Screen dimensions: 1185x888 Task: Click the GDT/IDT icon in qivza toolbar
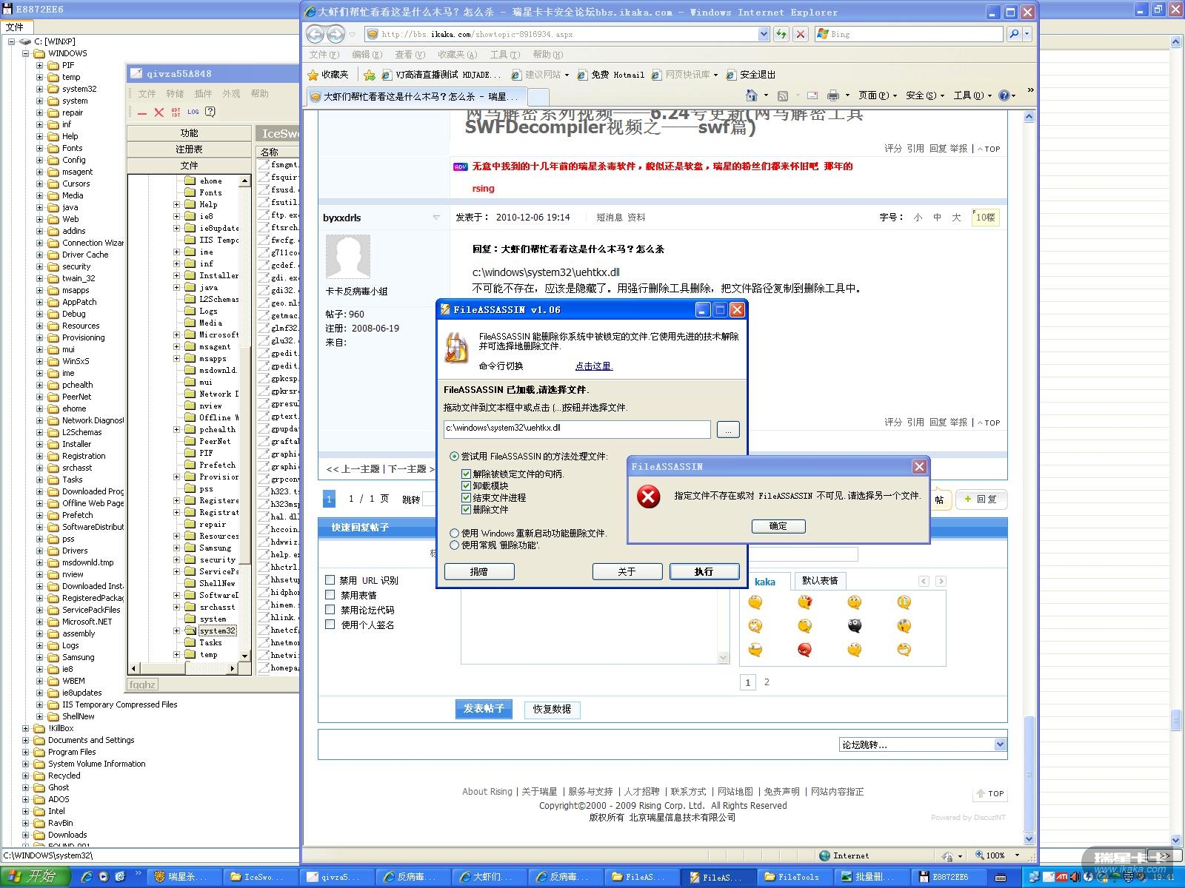tap(176, 112)
